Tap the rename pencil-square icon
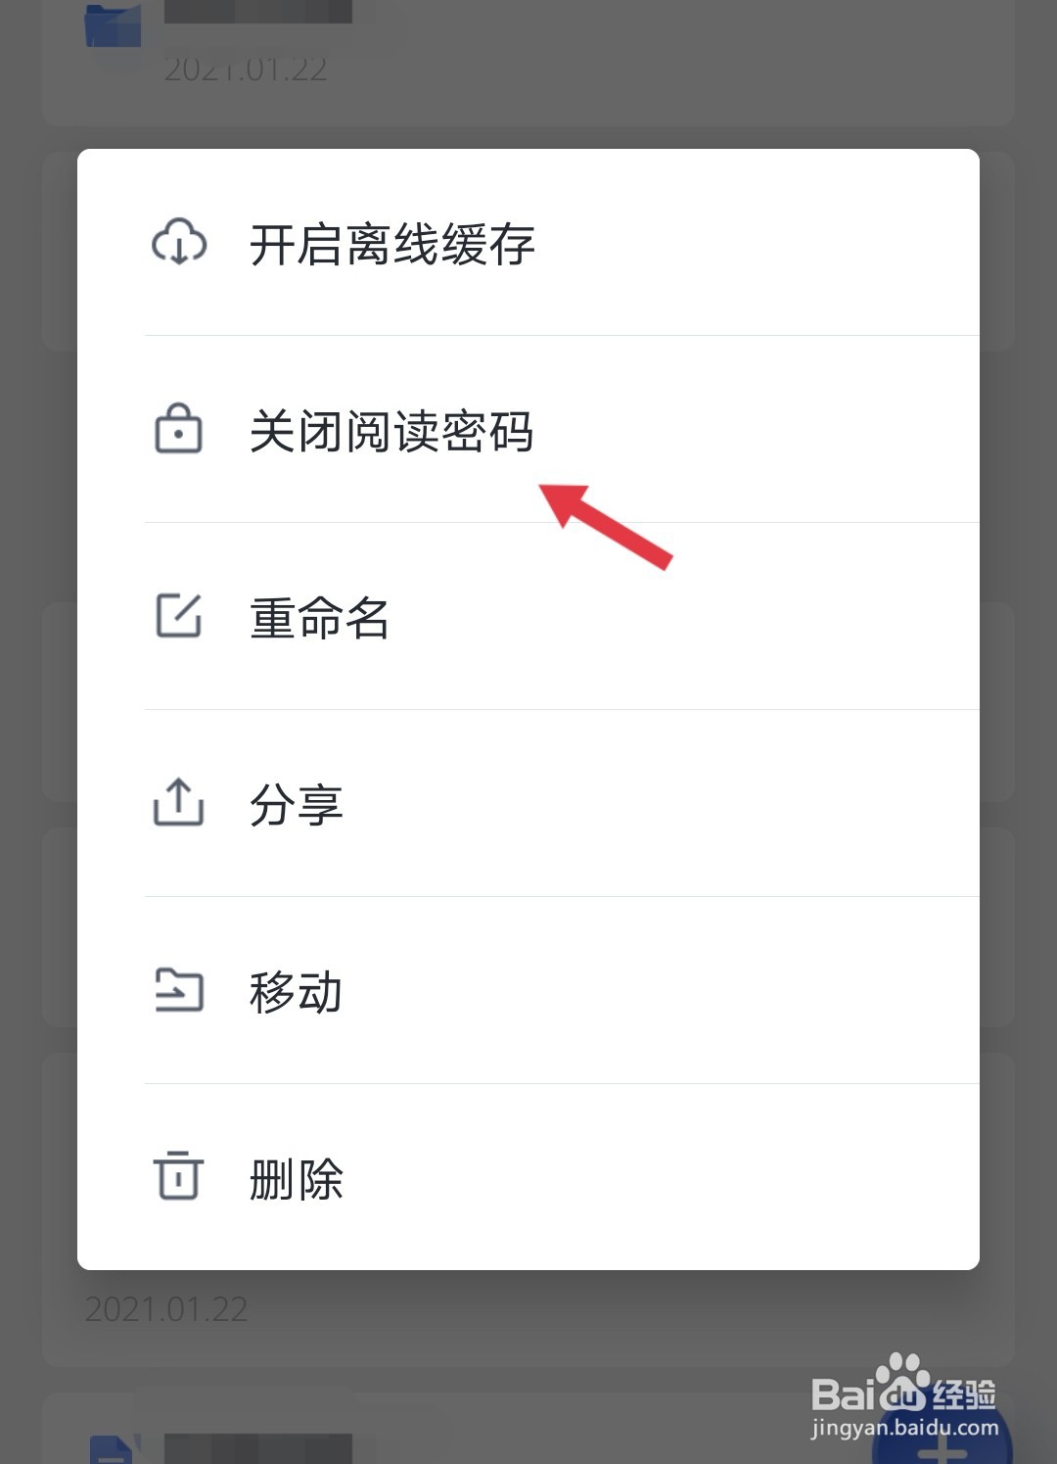This screenshot has height=1464, width=1057. 179,616
